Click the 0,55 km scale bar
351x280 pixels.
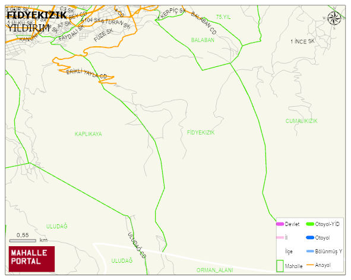(x=23, y=241)
